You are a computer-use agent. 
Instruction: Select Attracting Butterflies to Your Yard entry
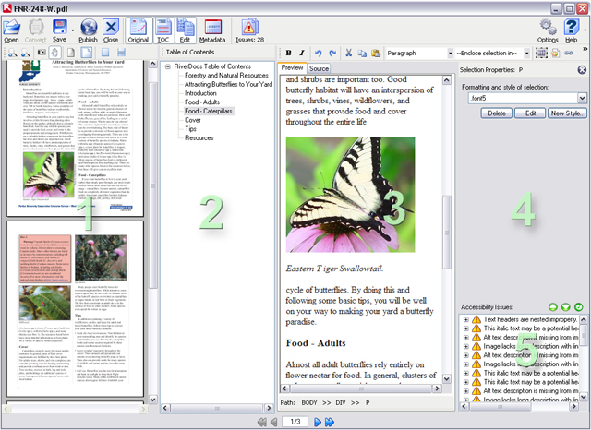tap(228, 84)
